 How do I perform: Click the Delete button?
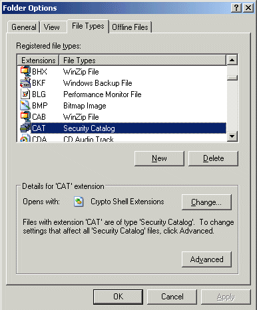[x=213, y=158]
